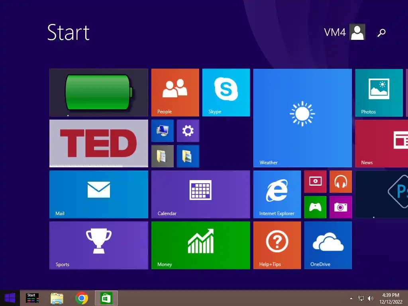Open the Photoshop Ps tile

point(381,194)
